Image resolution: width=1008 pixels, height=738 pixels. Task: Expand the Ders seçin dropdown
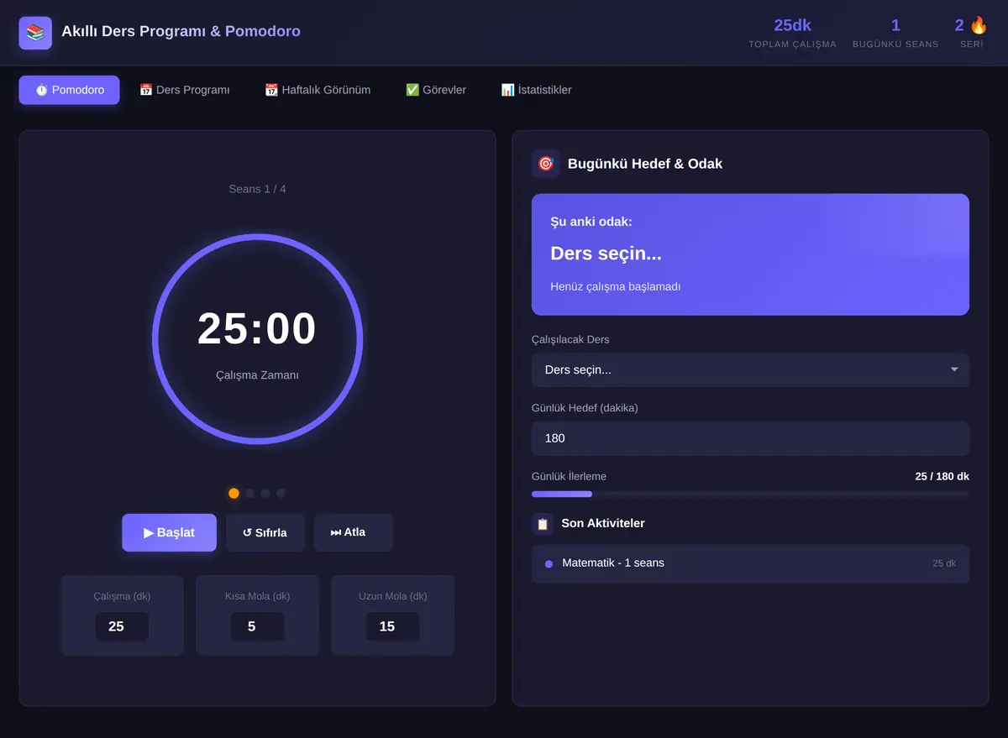tap(750, 370)
